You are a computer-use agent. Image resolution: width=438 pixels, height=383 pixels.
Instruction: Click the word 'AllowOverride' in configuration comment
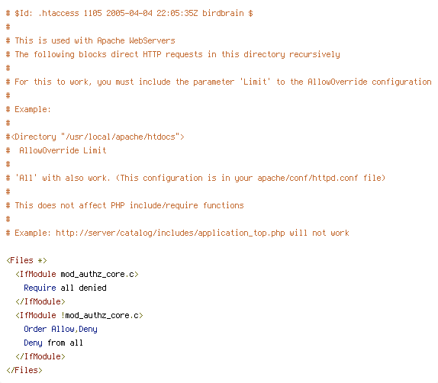(337, 82)
